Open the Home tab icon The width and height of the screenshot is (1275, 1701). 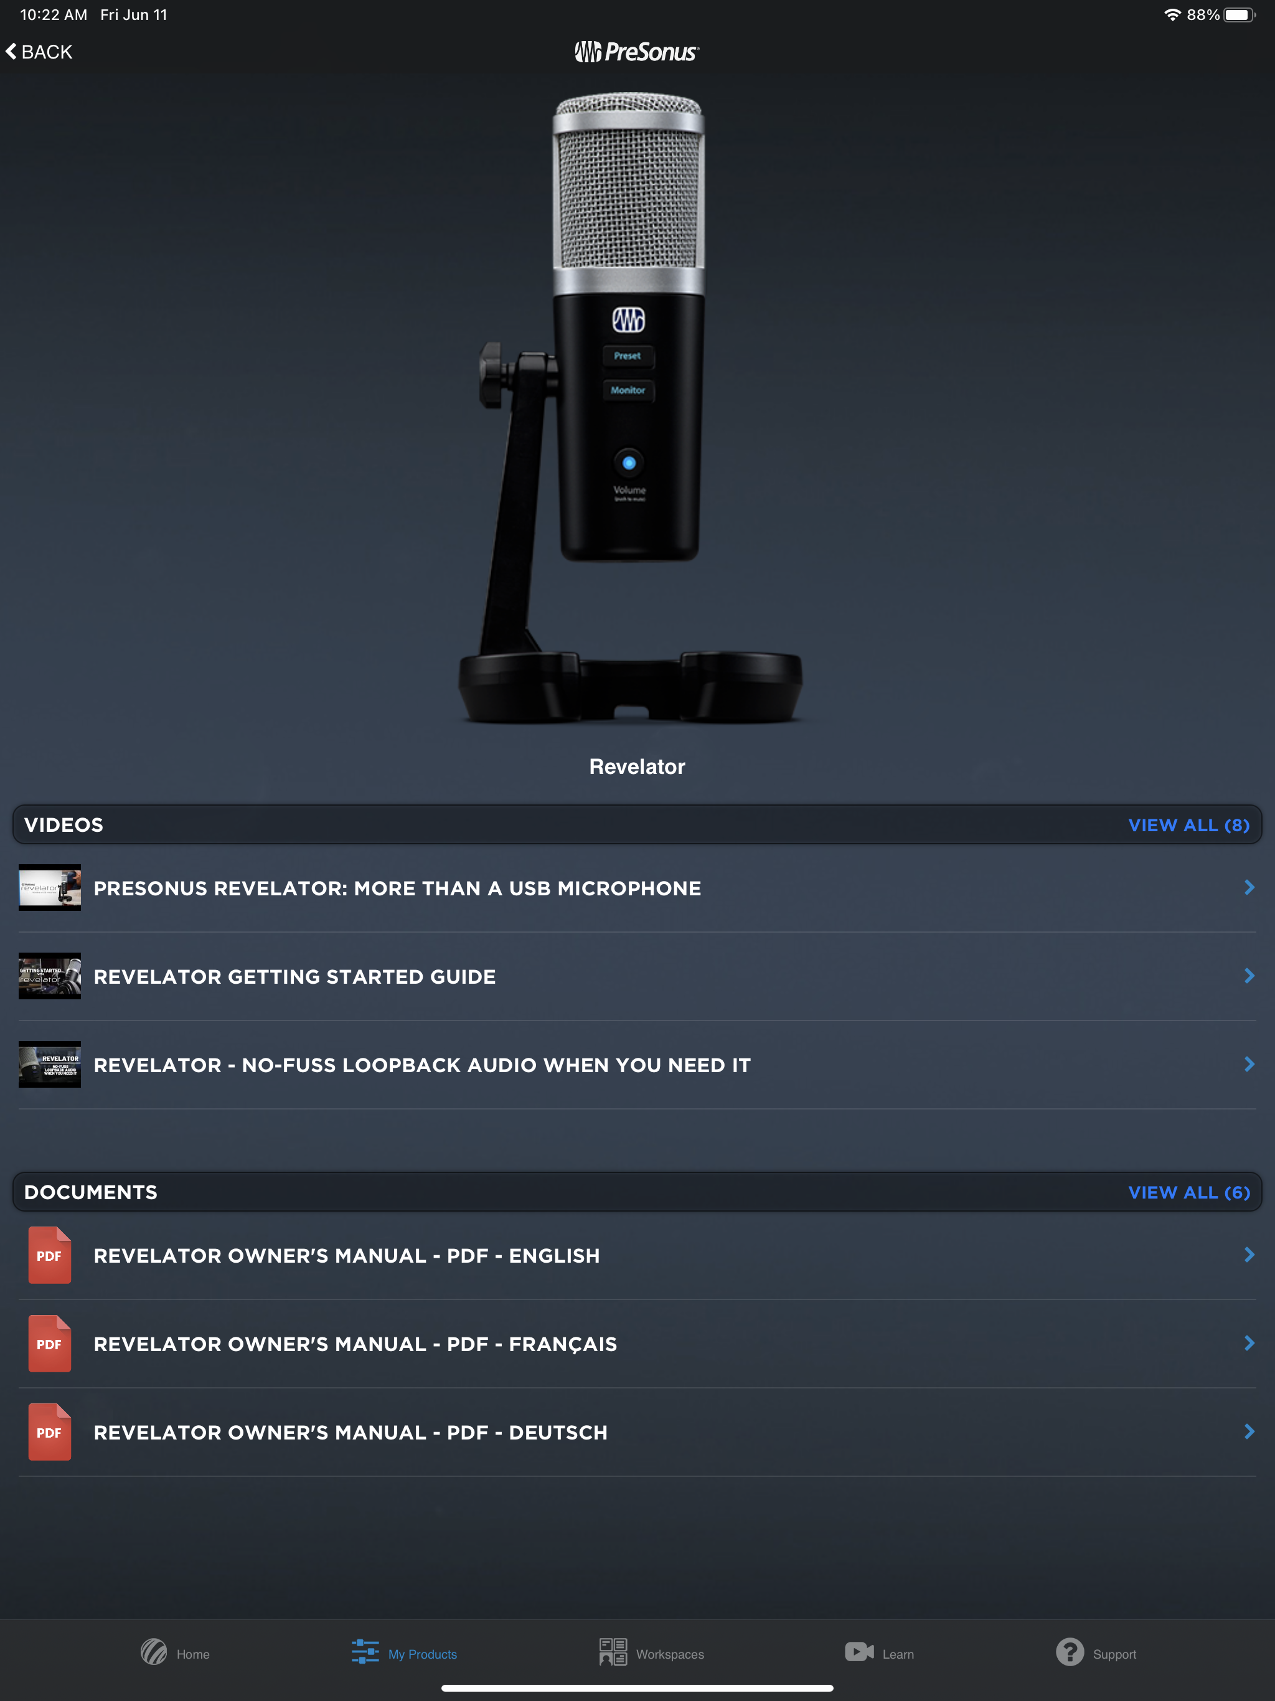pyautogui.click(x=153, y=1653)
